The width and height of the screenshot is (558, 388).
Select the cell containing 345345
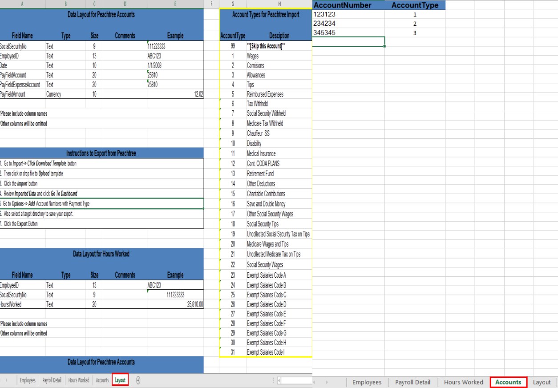(348, 33)
